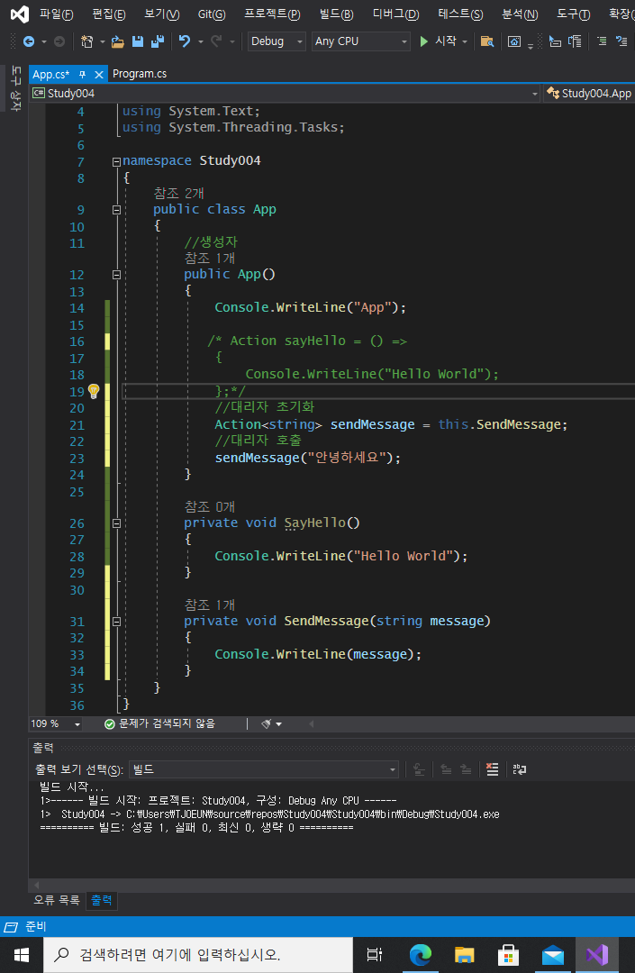Click the green check no-issues indicator

tap(110, 724)
